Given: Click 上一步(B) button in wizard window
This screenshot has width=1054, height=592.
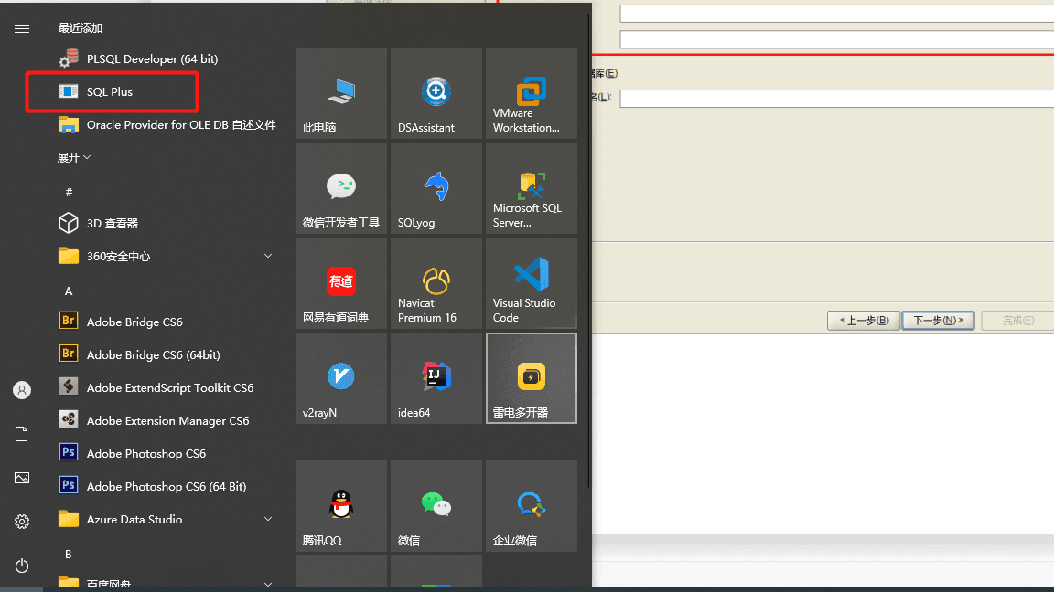Looking at the screenshot, I should 864,320.
